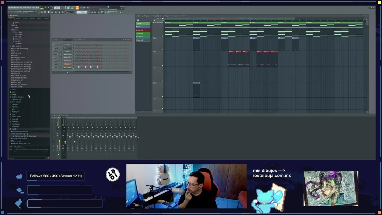Click the Sampler channel button
This screenshot has width=382, height=215.
(67, 51)
